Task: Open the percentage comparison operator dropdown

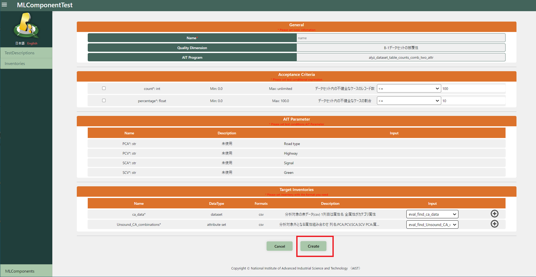Action: (409, 101)
